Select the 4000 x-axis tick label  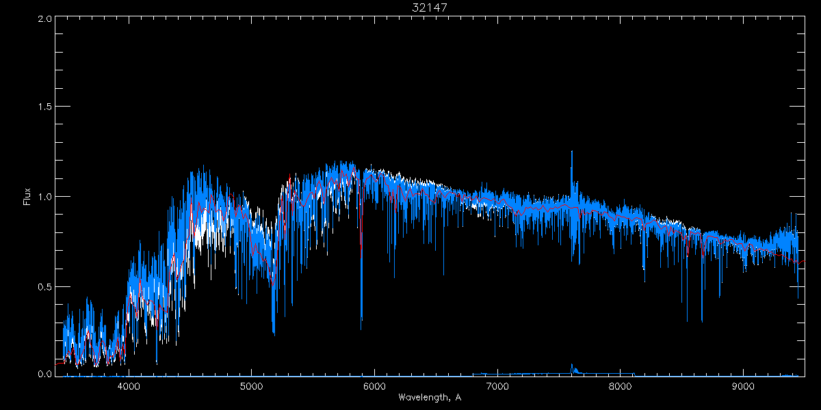[x=129, y=386]
